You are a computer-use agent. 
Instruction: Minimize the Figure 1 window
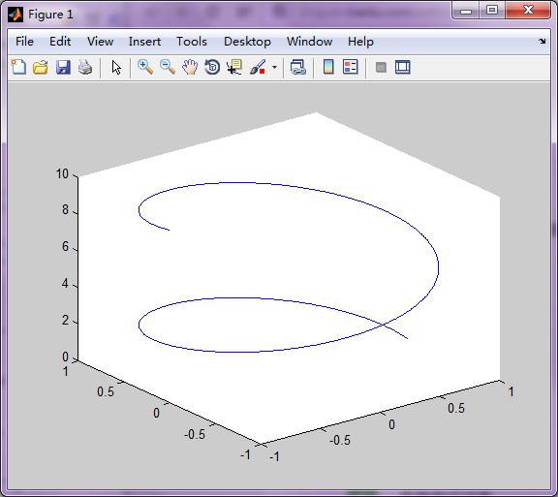click(x=465, y=10)
